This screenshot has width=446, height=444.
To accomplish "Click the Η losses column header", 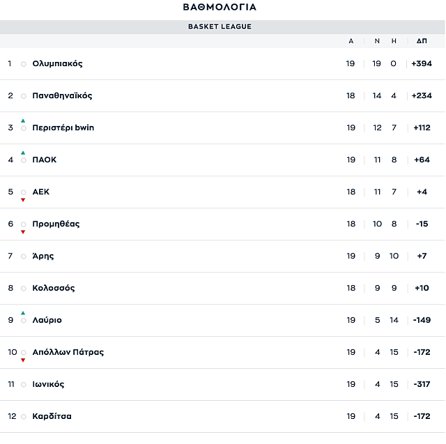I will coord(394,41).
